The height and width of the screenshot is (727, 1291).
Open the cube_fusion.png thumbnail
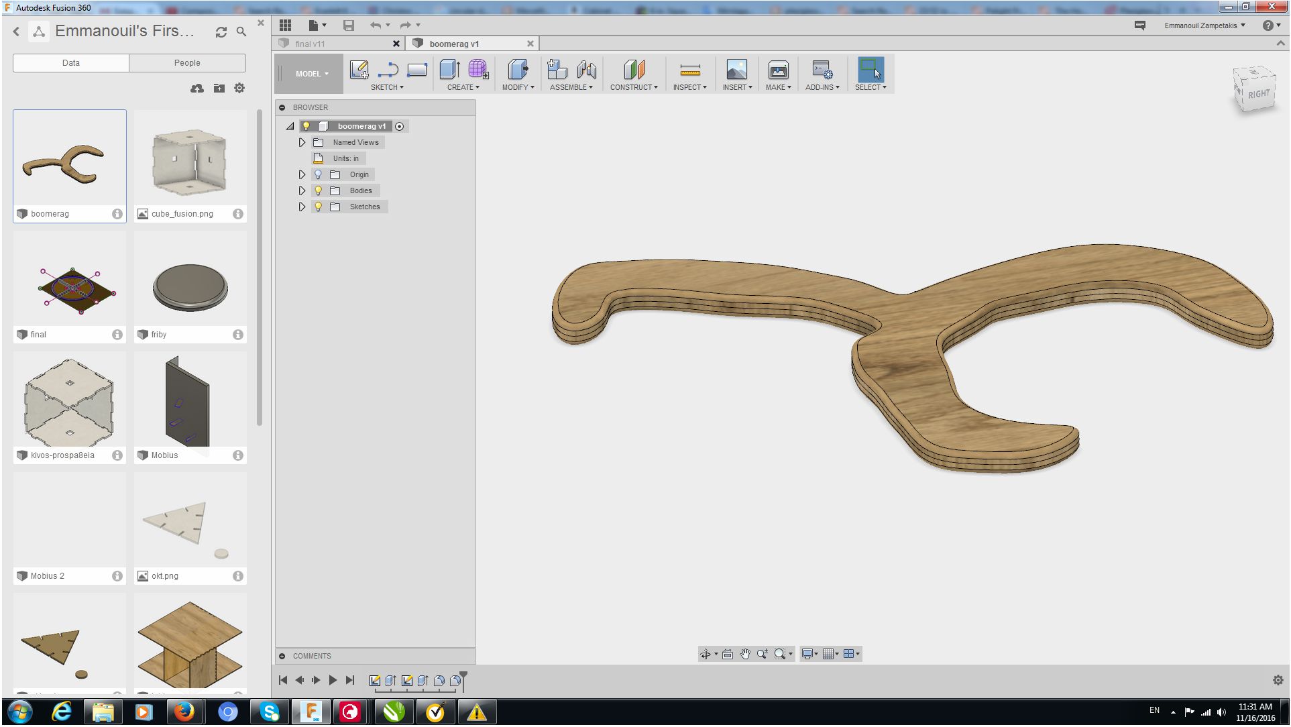[190, 158]
